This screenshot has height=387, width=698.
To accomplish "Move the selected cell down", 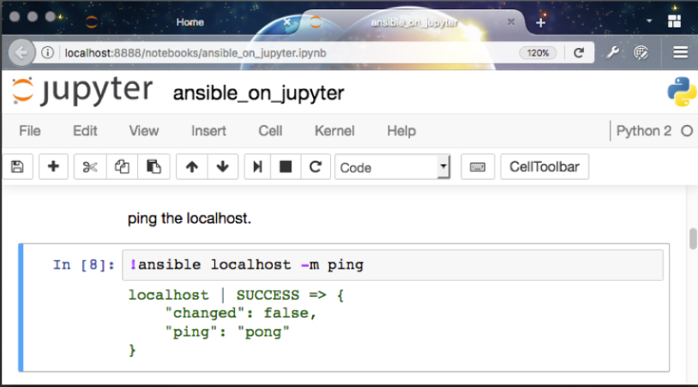I will tap(223, 167).
